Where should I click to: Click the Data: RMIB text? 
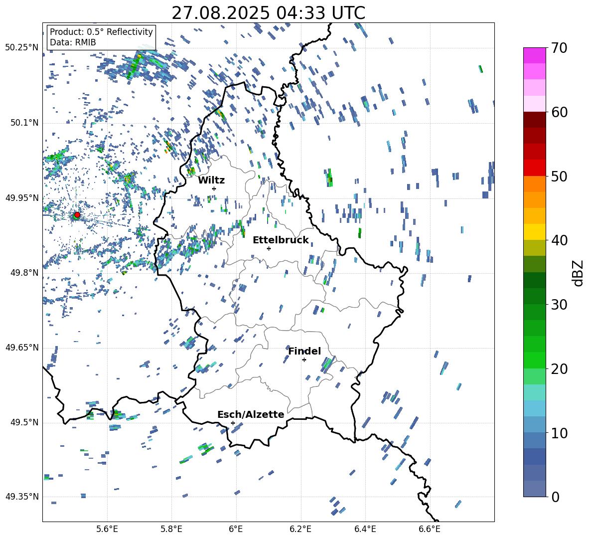pos(73,42)
